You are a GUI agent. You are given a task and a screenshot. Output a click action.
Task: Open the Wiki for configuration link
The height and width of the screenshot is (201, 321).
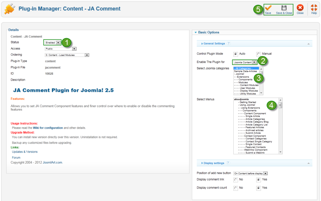pos(48,128)
